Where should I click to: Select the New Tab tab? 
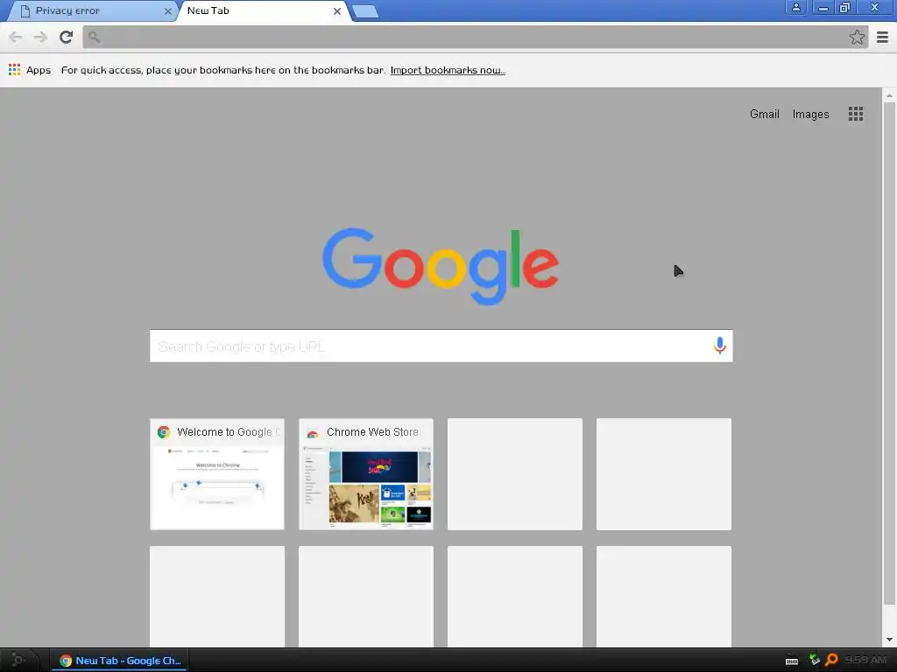point(263,10)
